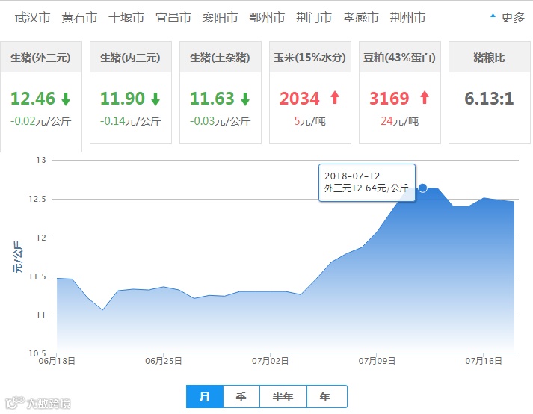Select the 宜昌市 city link
Image resolution: width=533 pixels, height=414 pixels.
[x=173, y=17]
